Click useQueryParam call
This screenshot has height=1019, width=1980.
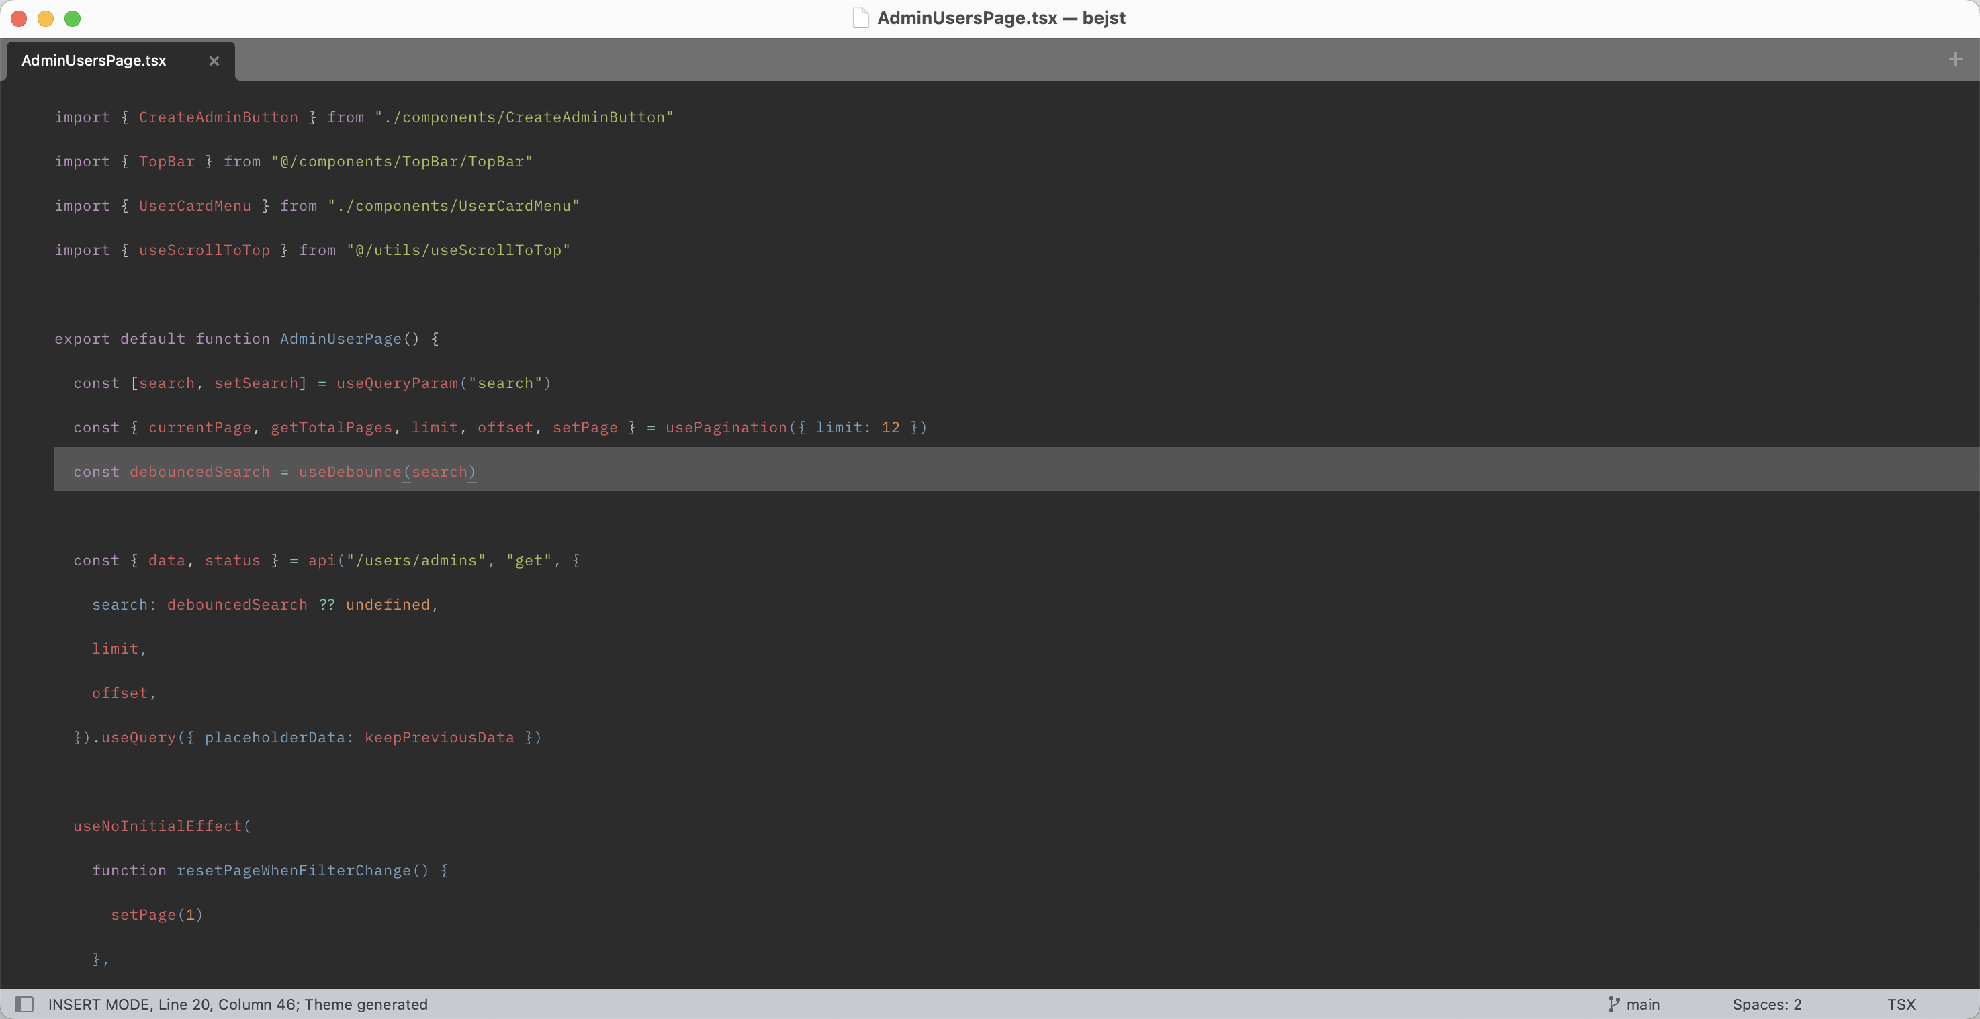398,383
